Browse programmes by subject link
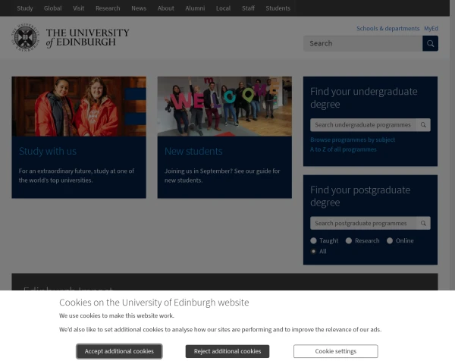 pos(353,140)
